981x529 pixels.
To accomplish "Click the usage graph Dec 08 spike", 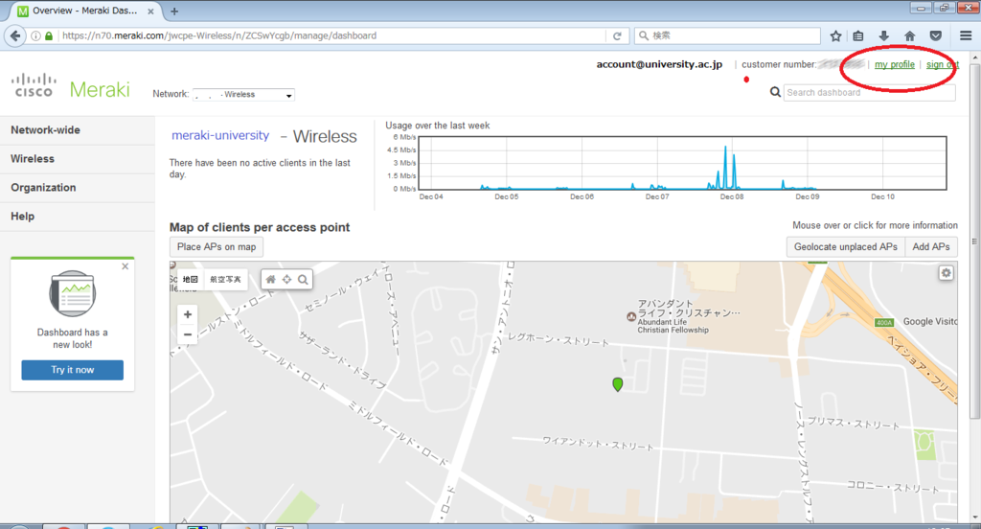I will click(726, 168).
